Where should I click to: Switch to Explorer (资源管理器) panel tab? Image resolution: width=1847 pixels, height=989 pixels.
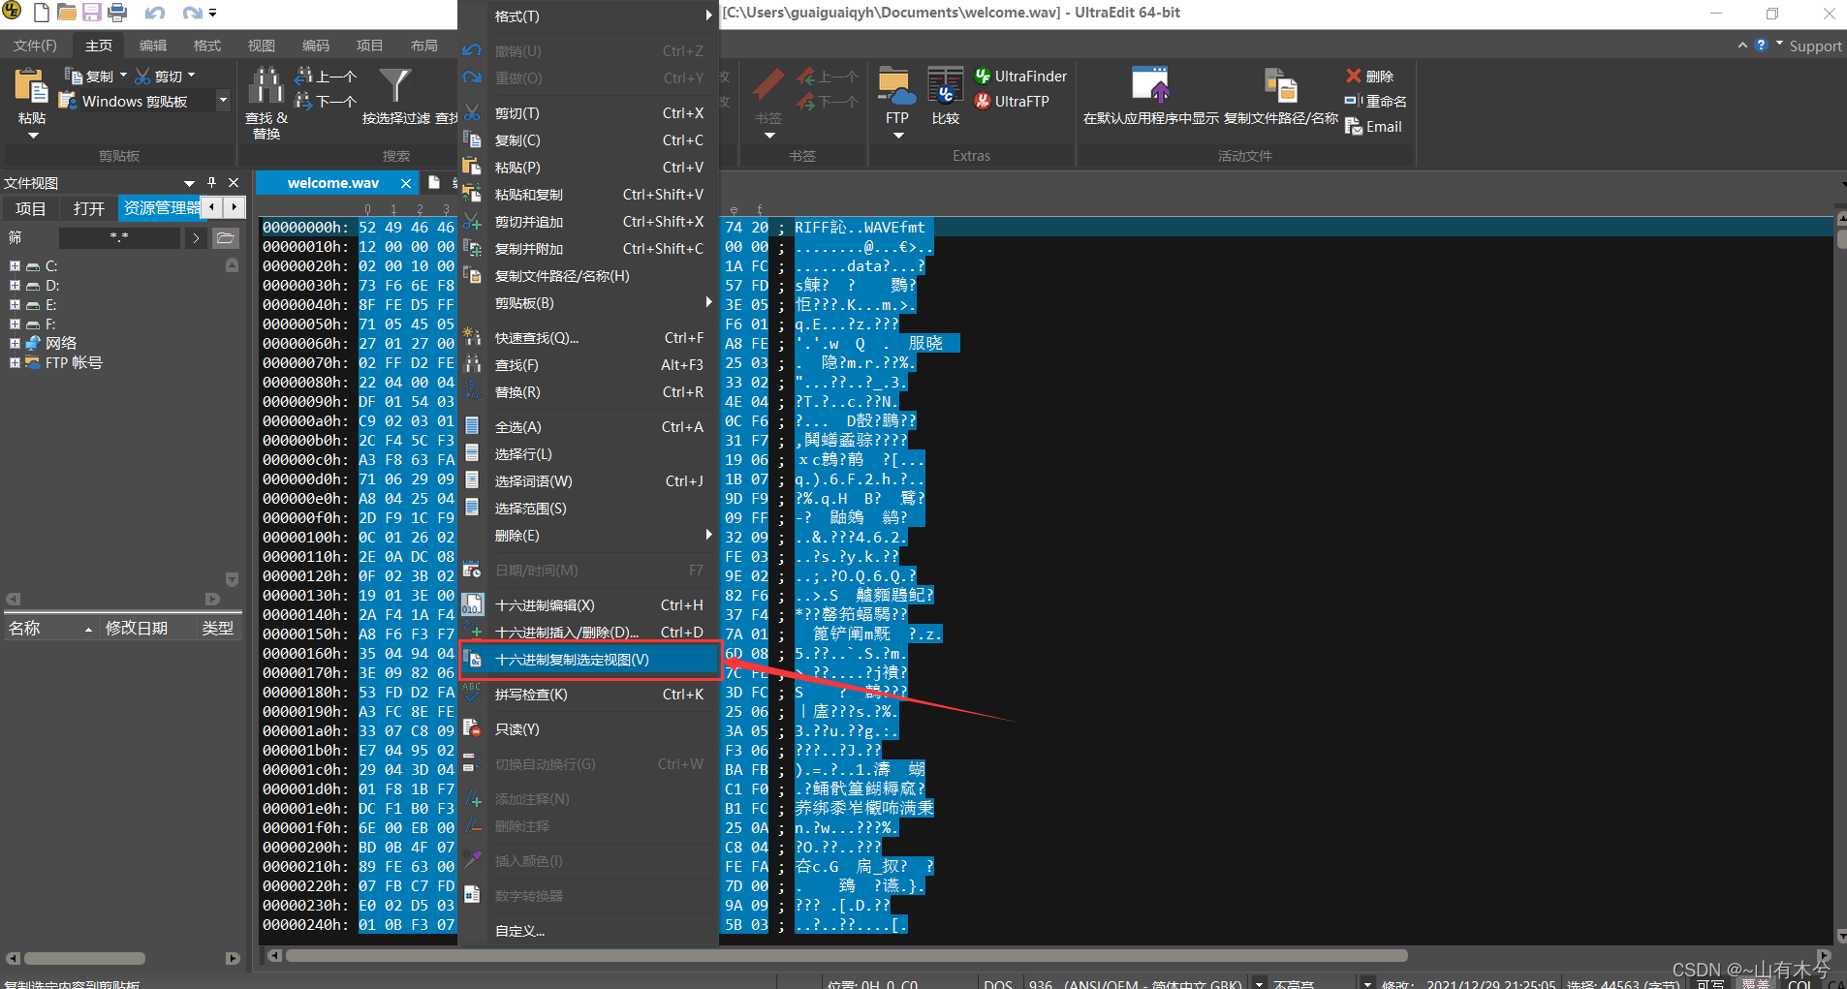161,208
